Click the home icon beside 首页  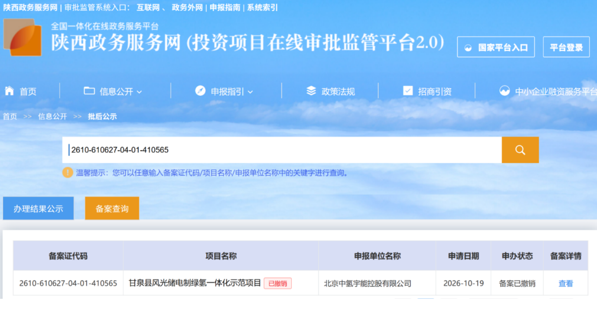click(x=9, y=91)
